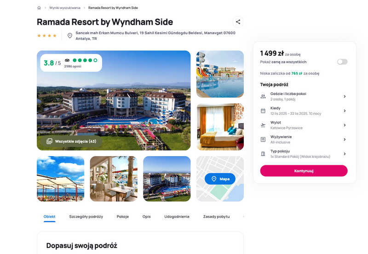Expand the Kiedy dates chevron
Viewport: 368px width, 254px height.
pyautogui.click(x=345, y=111)
